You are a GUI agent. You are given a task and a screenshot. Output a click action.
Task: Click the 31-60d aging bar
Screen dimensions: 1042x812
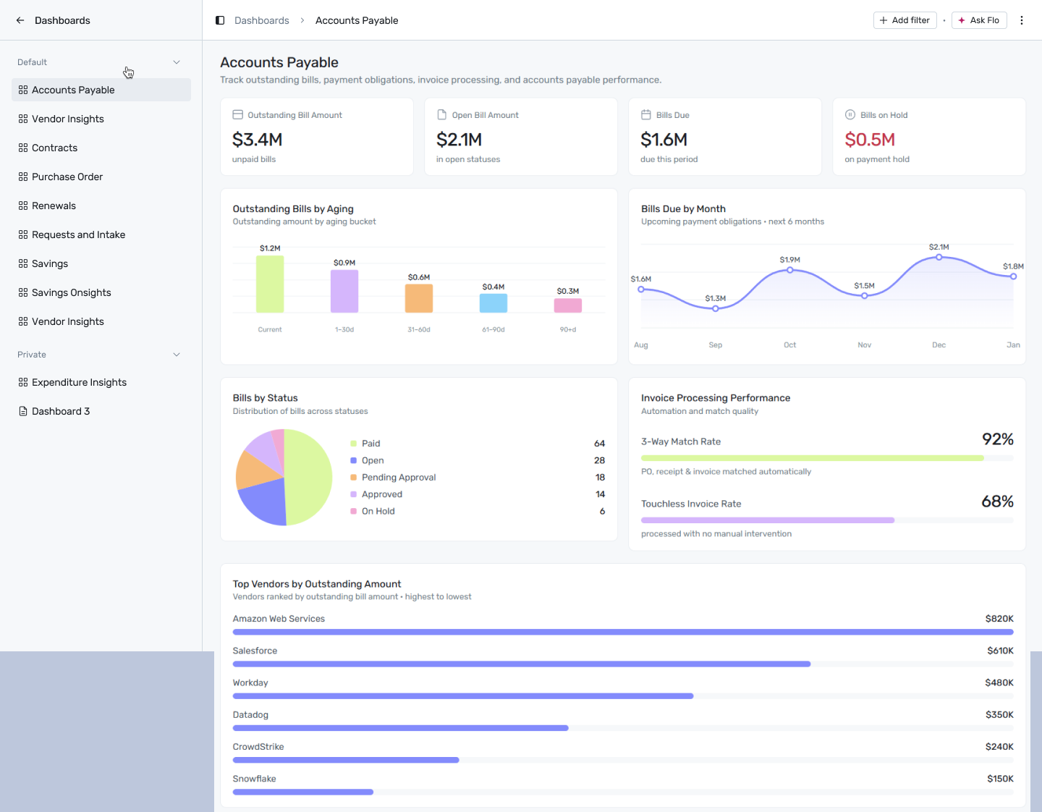tap(419, 298)
